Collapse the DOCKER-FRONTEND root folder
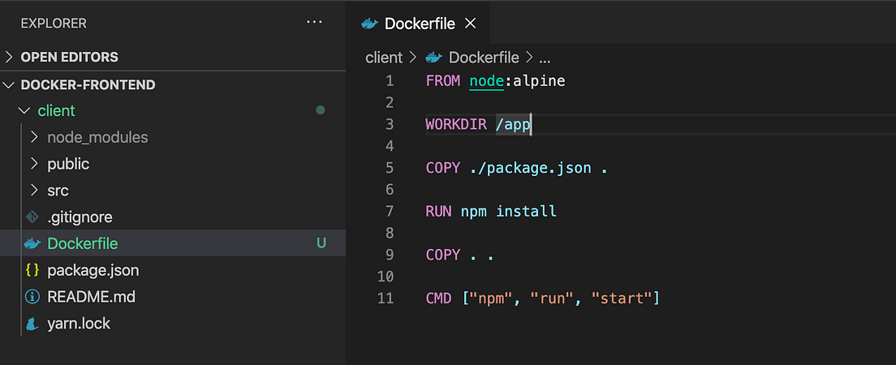896x365 pixels. point(9,85)
